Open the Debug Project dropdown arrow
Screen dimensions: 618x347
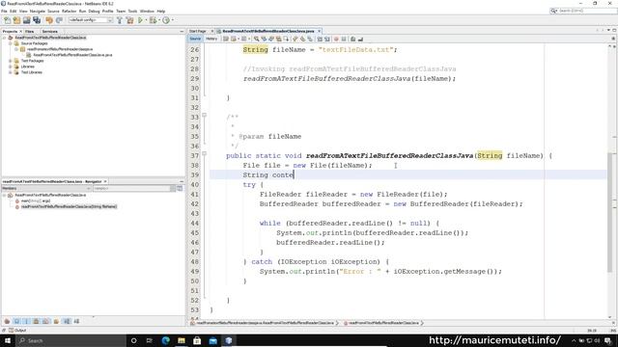pos(158,20)
